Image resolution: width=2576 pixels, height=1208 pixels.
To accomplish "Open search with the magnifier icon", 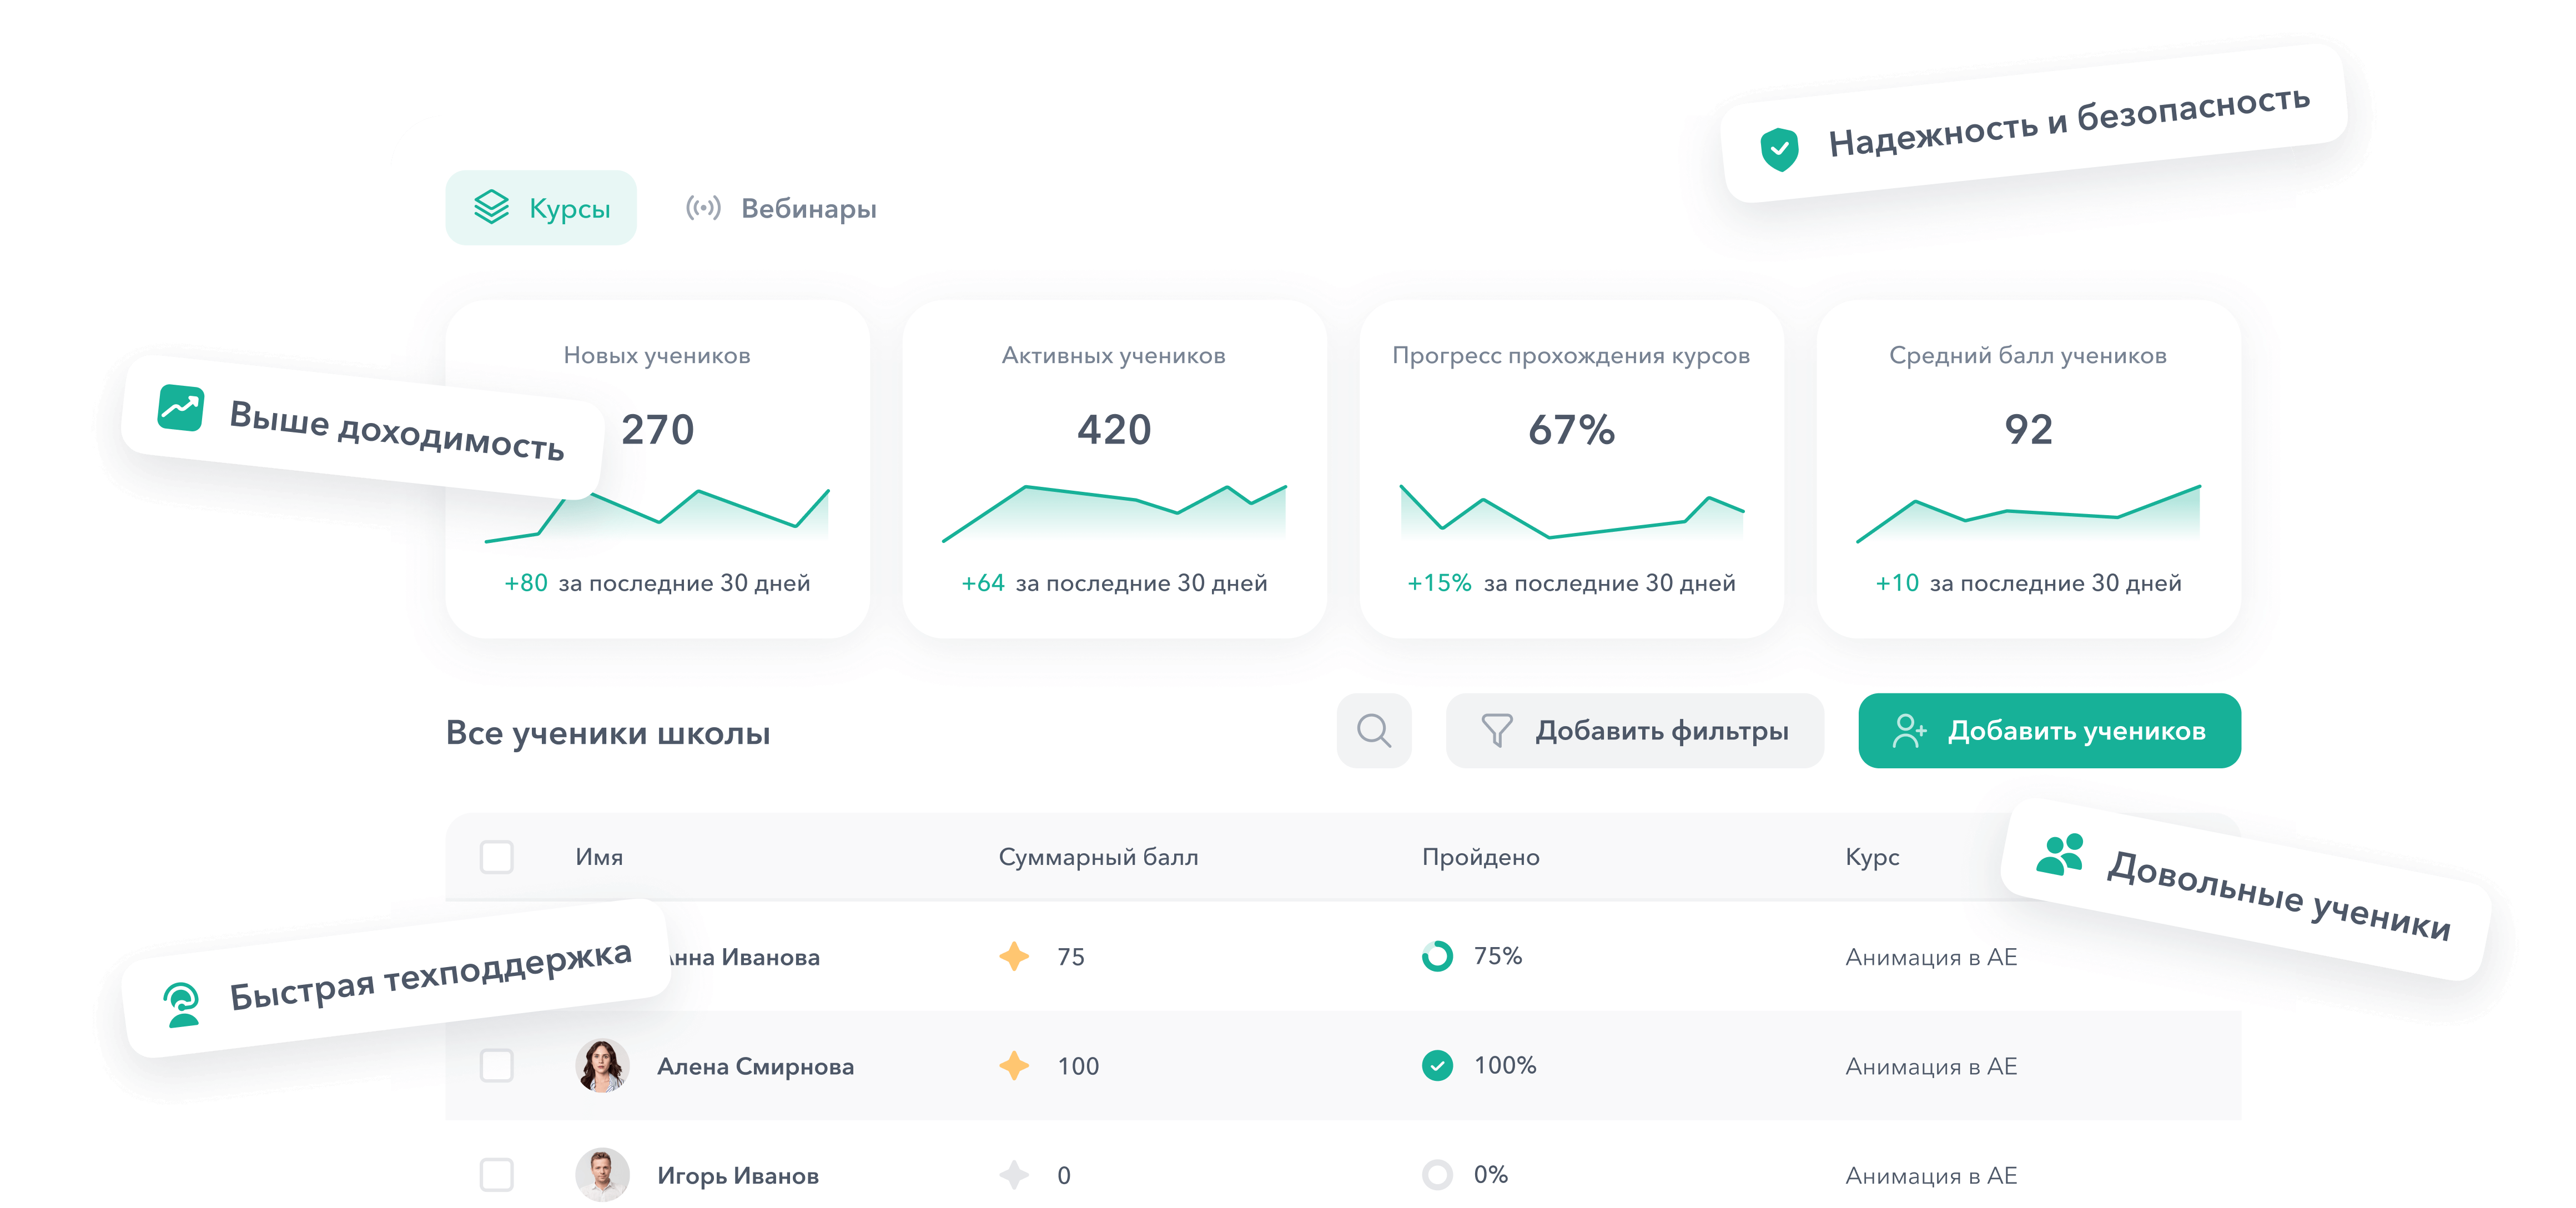I will coord(1374,730).
